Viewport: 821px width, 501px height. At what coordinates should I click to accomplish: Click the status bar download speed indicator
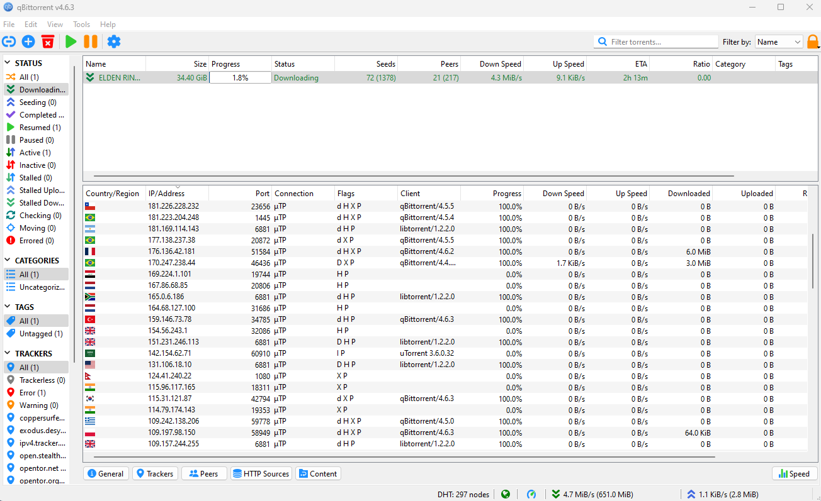click(x=592, y=494)
